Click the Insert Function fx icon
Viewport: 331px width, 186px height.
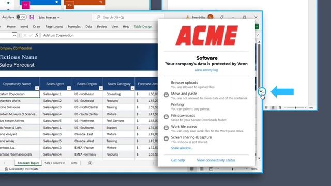37,35
